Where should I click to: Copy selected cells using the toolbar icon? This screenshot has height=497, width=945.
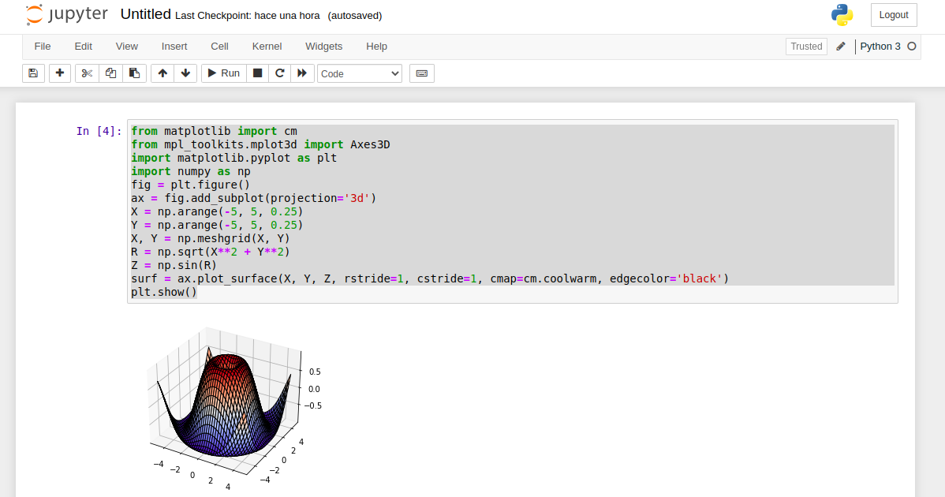[x=110, y=73]
